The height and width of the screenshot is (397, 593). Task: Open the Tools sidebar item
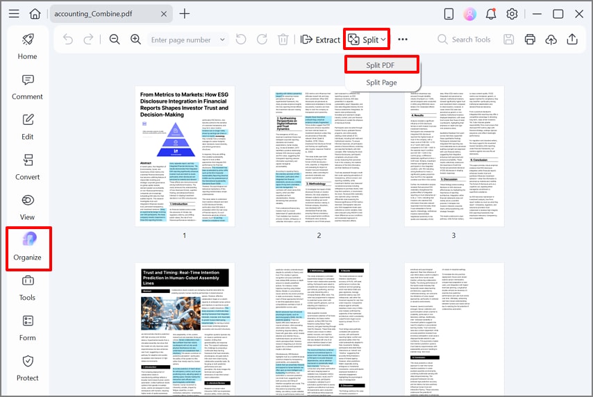pyautogui.click(x=27, y=288)
